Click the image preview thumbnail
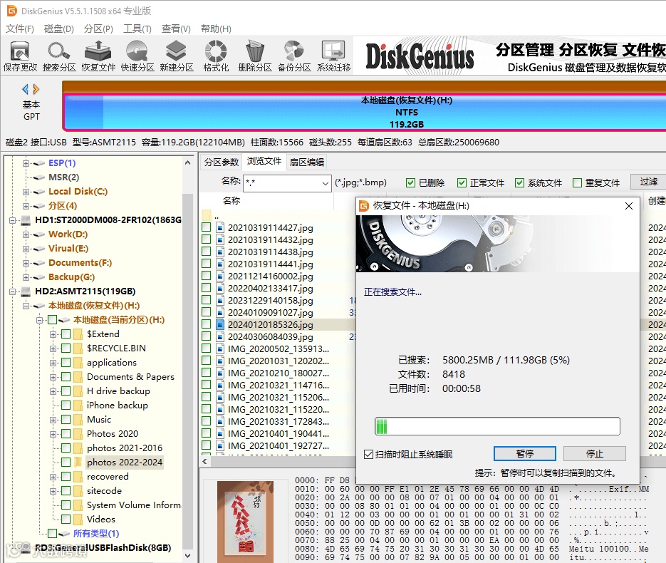 click(246, 522)
